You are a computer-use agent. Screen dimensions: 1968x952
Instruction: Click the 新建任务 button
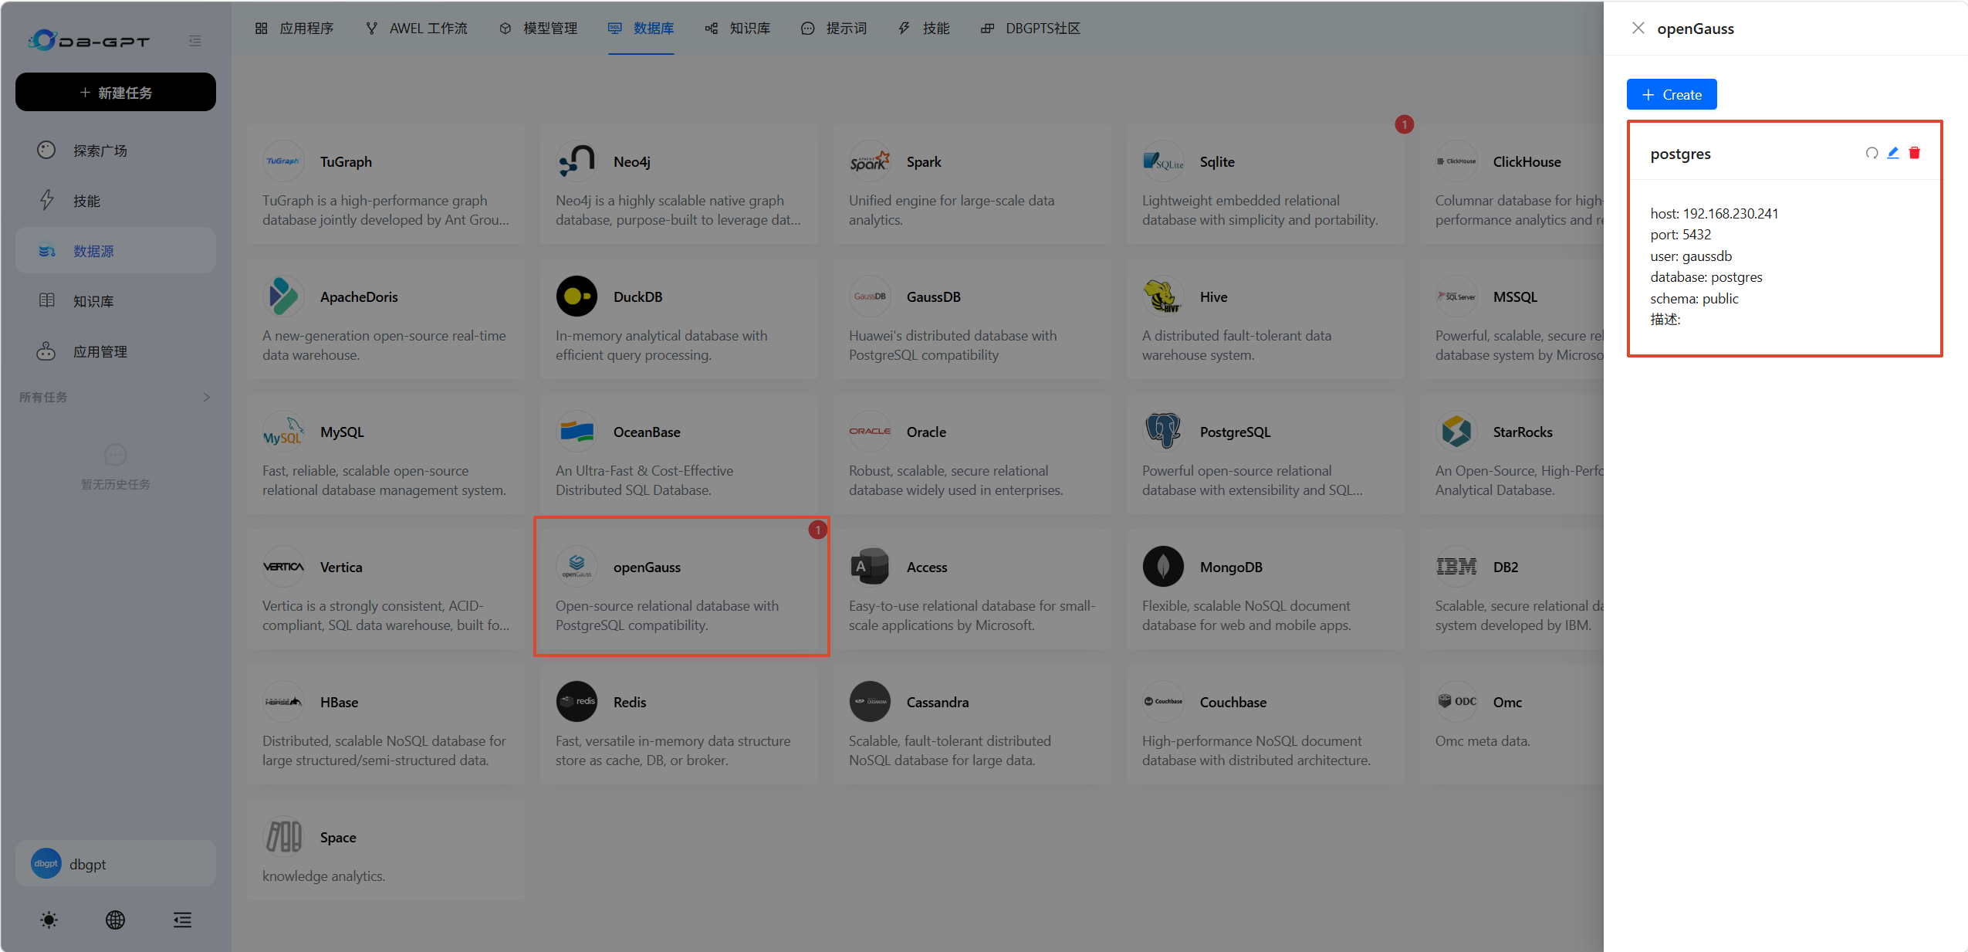(x=116, y=92)
